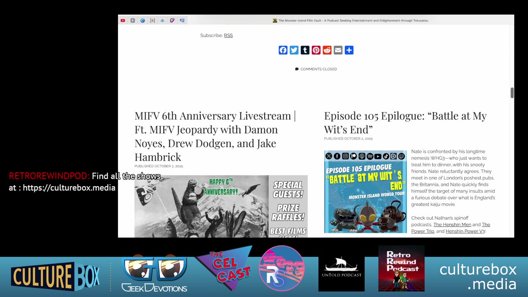This screenshot has width=528, height=297.
Task: Select the Monster Island Film Vault tab
Action: [351, 20]
